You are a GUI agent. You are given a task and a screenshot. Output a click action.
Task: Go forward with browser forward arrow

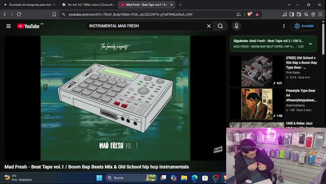coord(12,14)
